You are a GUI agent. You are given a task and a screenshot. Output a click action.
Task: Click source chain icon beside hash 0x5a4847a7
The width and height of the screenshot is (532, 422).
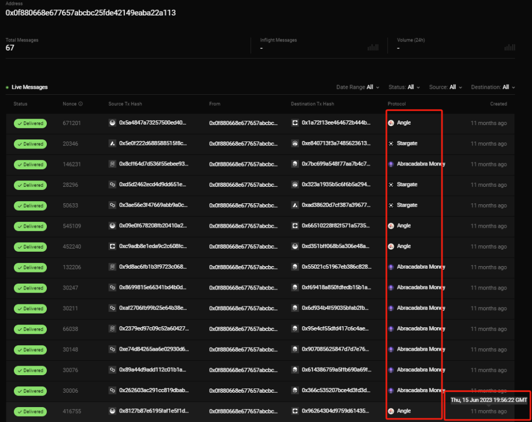click(112, 123)
